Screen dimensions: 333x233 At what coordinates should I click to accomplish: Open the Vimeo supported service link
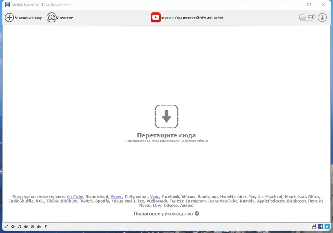(117, 196)
